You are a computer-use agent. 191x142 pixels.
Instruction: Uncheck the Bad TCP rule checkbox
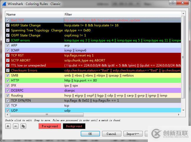[x=8, y=20]
